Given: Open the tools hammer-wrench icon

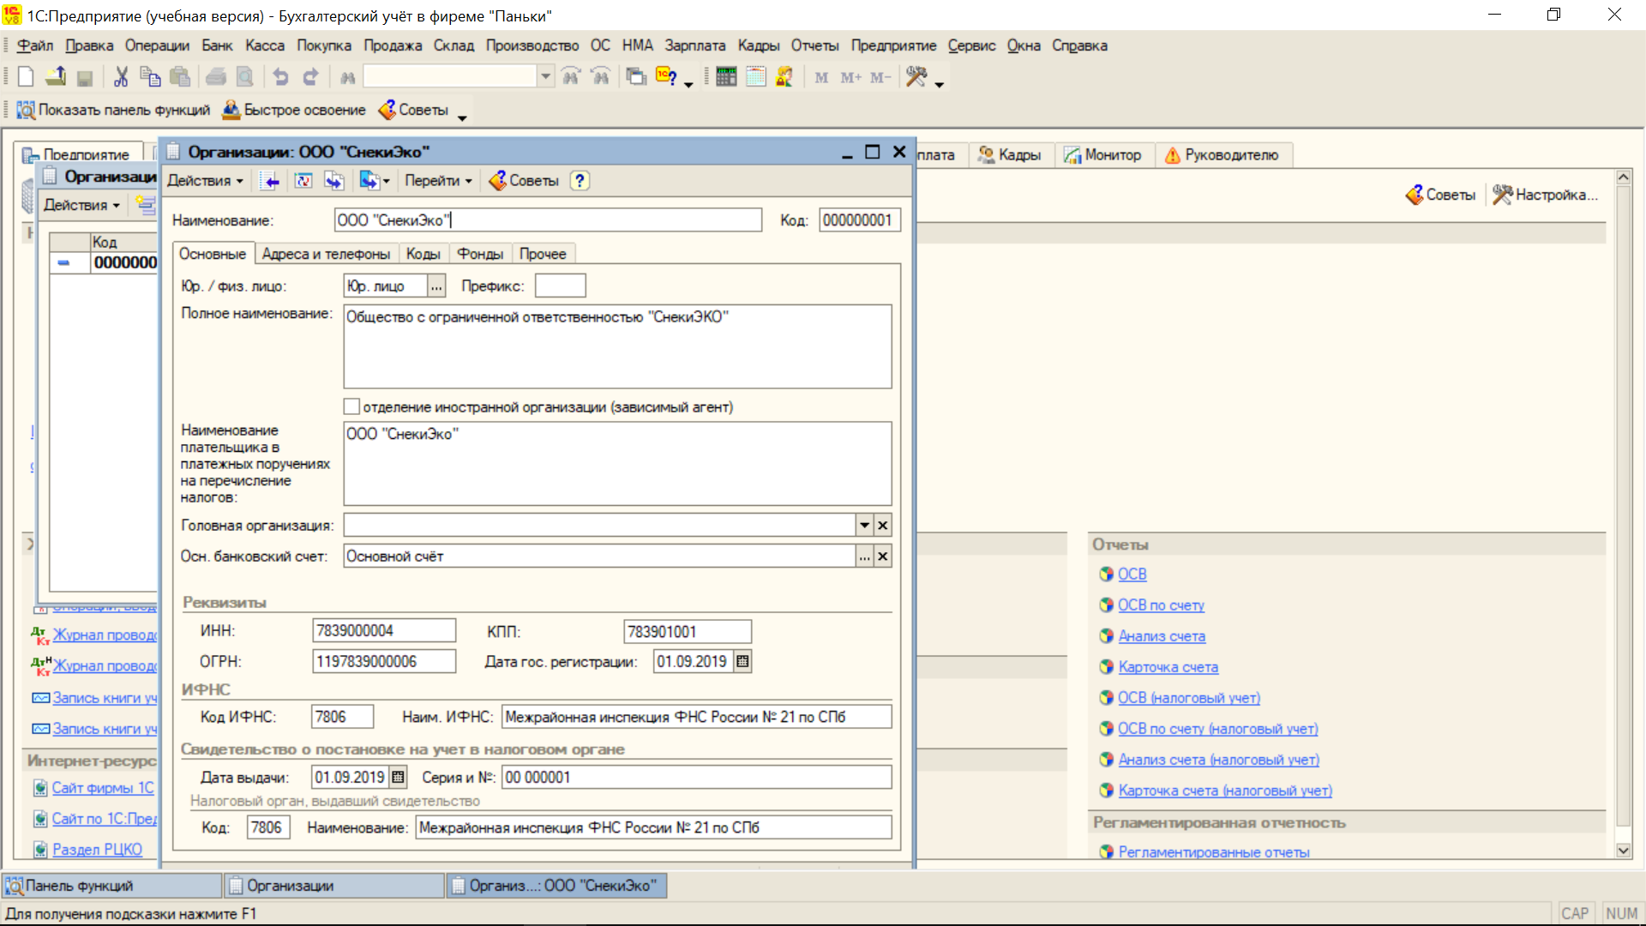Looking at the screenshot, I should point(916,77).
